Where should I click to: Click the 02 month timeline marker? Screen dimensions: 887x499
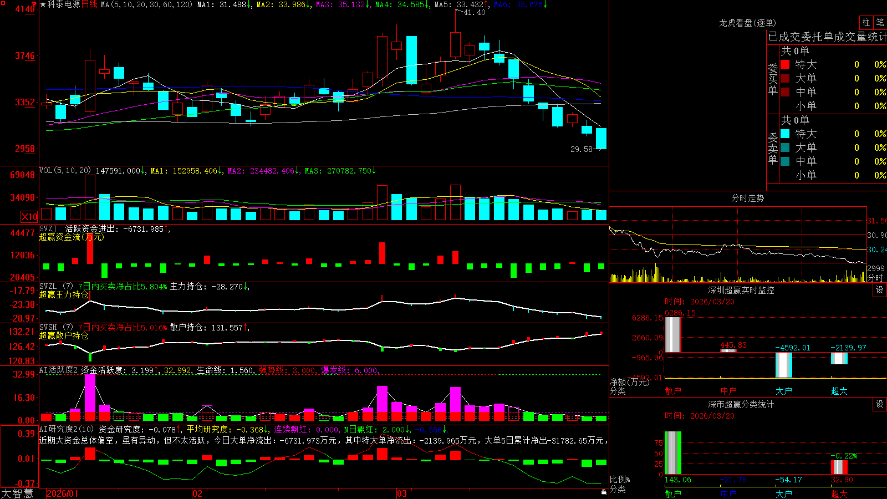click(x=197, y=493)
